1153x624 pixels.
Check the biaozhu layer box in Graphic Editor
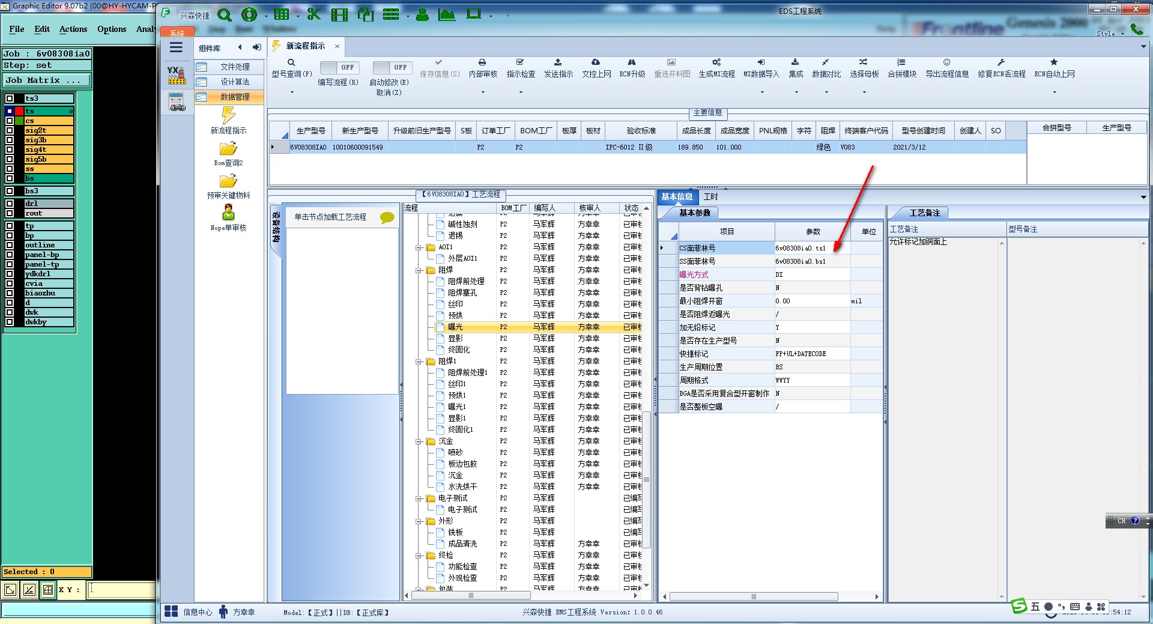[10, 293]
